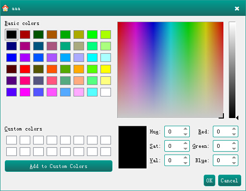The width and height of the screenshot is (246, 191).
Task: Increase the Green value with up arrow
Action: tap(234, 143)
